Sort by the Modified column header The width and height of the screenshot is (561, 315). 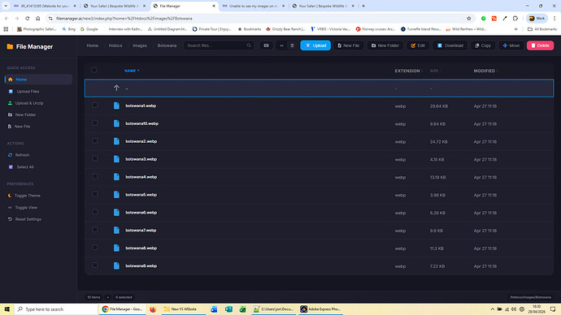point(485,71)
